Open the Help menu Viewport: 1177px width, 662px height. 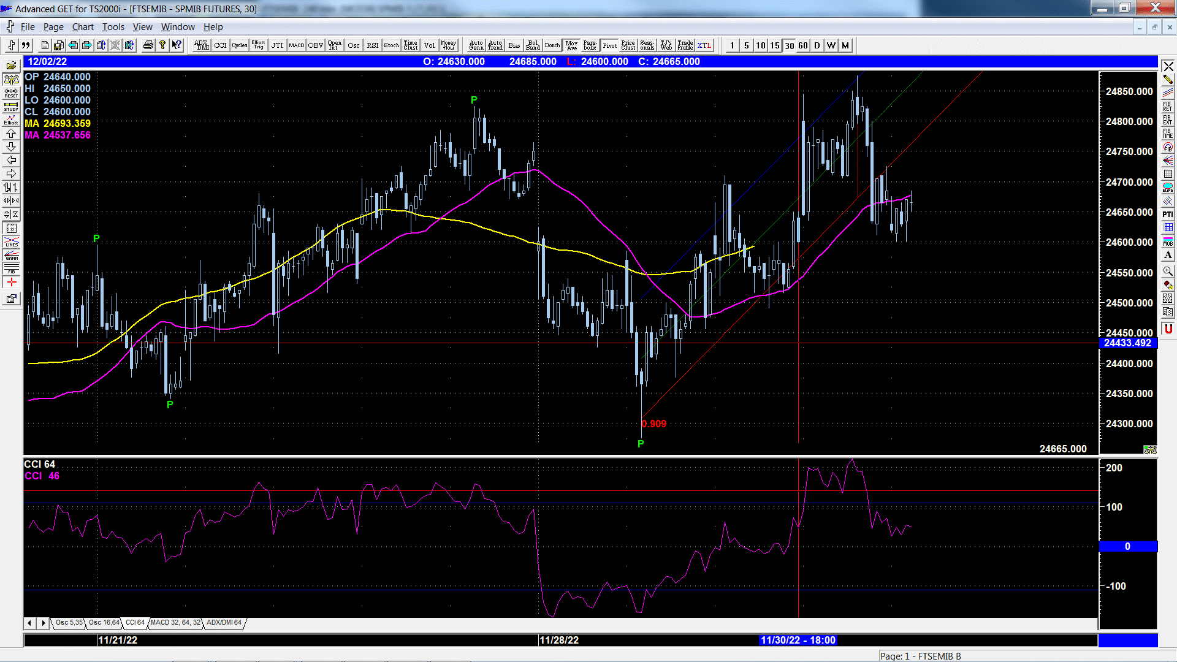[x=213, y=27]
